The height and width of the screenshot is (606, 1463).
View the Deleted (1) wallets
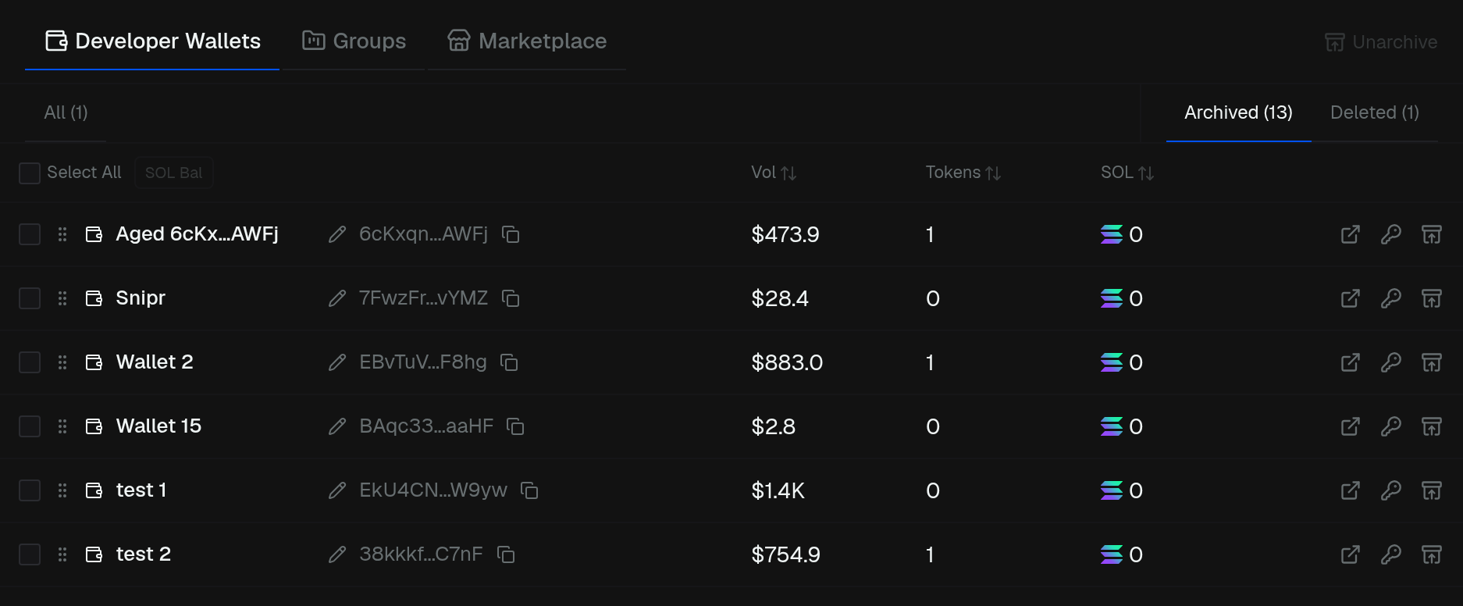pos(1374,112)
